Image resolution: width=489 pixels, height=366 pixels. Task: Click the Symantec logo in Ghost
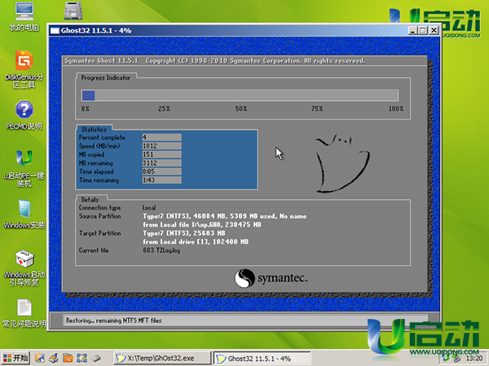(271, 278)
